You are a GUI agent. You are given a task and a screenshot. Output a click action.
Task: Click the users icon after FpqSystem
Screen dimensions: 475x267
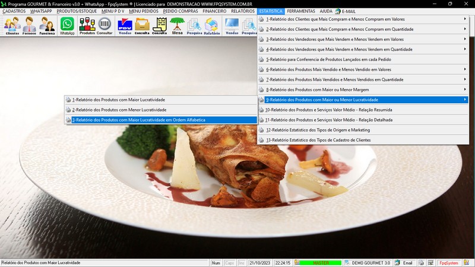(466, 263)
